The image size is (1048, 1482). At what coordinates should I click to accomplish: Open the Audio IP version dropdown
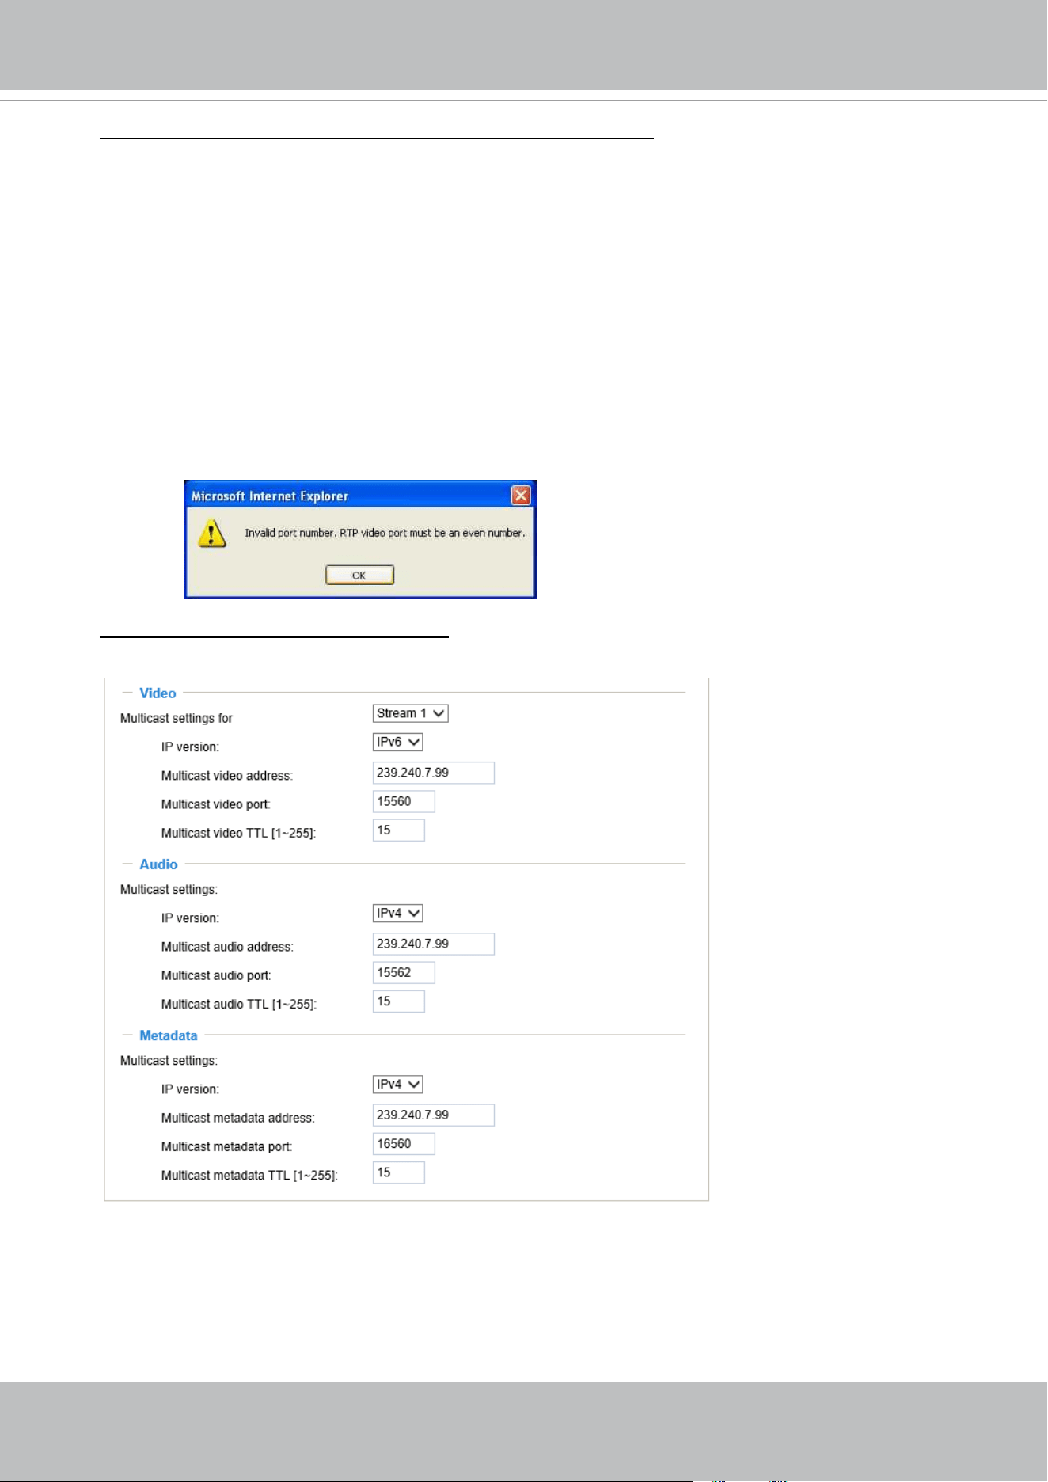(397, 913)
